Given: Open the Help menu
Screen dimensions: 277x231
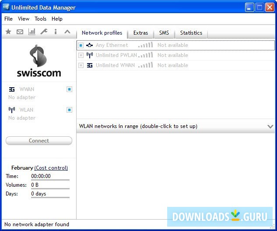Looking at the screenshot, I should (x=57, y=19).
